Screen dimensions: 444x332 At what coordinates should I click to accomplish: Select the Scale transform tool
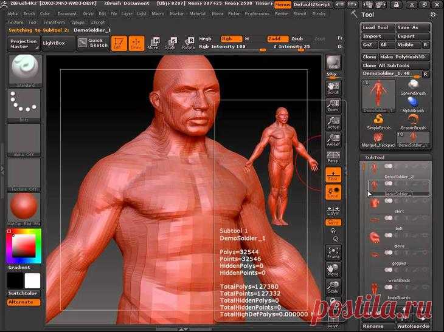pyautogui.click(x=171, y=43)
